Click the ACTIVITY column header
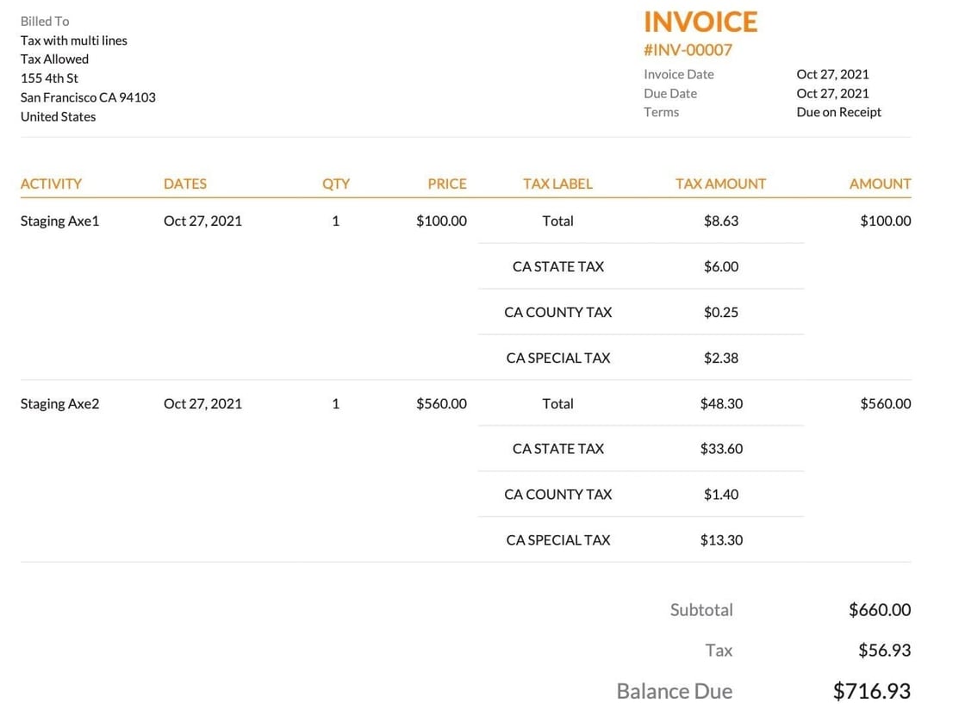 (51, 184)
